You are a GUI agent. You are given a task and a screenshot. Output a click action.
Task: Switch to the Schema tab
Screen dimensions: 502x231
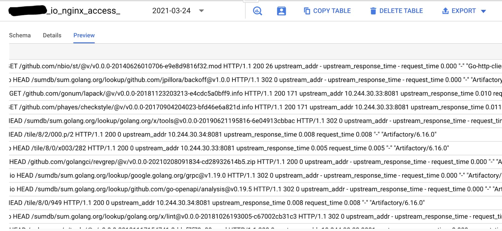pyautogui.click(x=20, y=35)
